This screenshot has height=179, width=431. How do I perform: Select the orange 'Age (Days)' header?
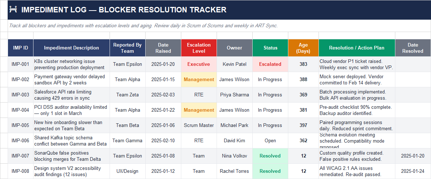pos(304,48)
